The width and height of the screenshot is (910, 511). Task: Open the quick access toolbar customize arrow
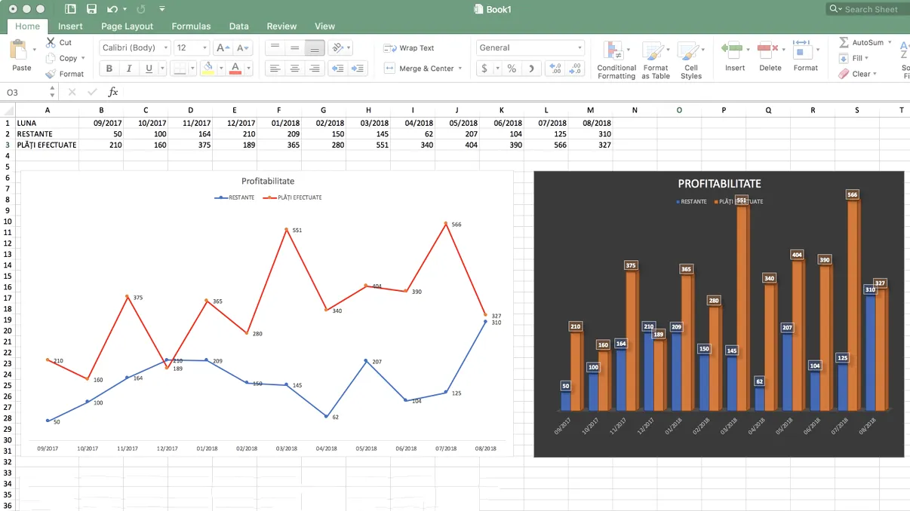(162, 9)
